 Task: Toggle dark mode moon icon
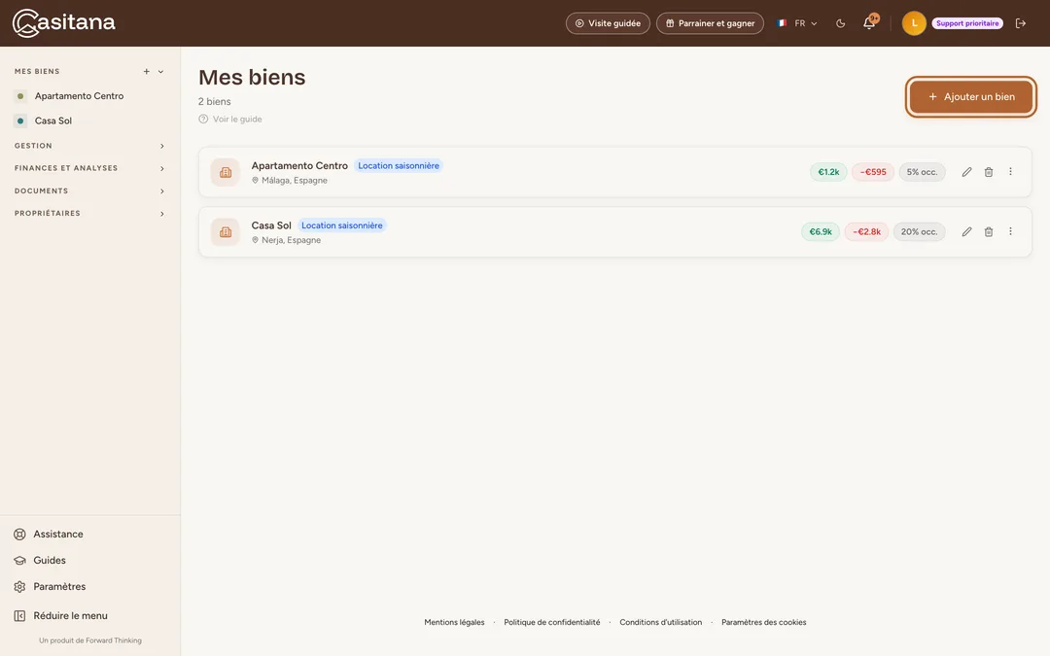tap(840, 23)
